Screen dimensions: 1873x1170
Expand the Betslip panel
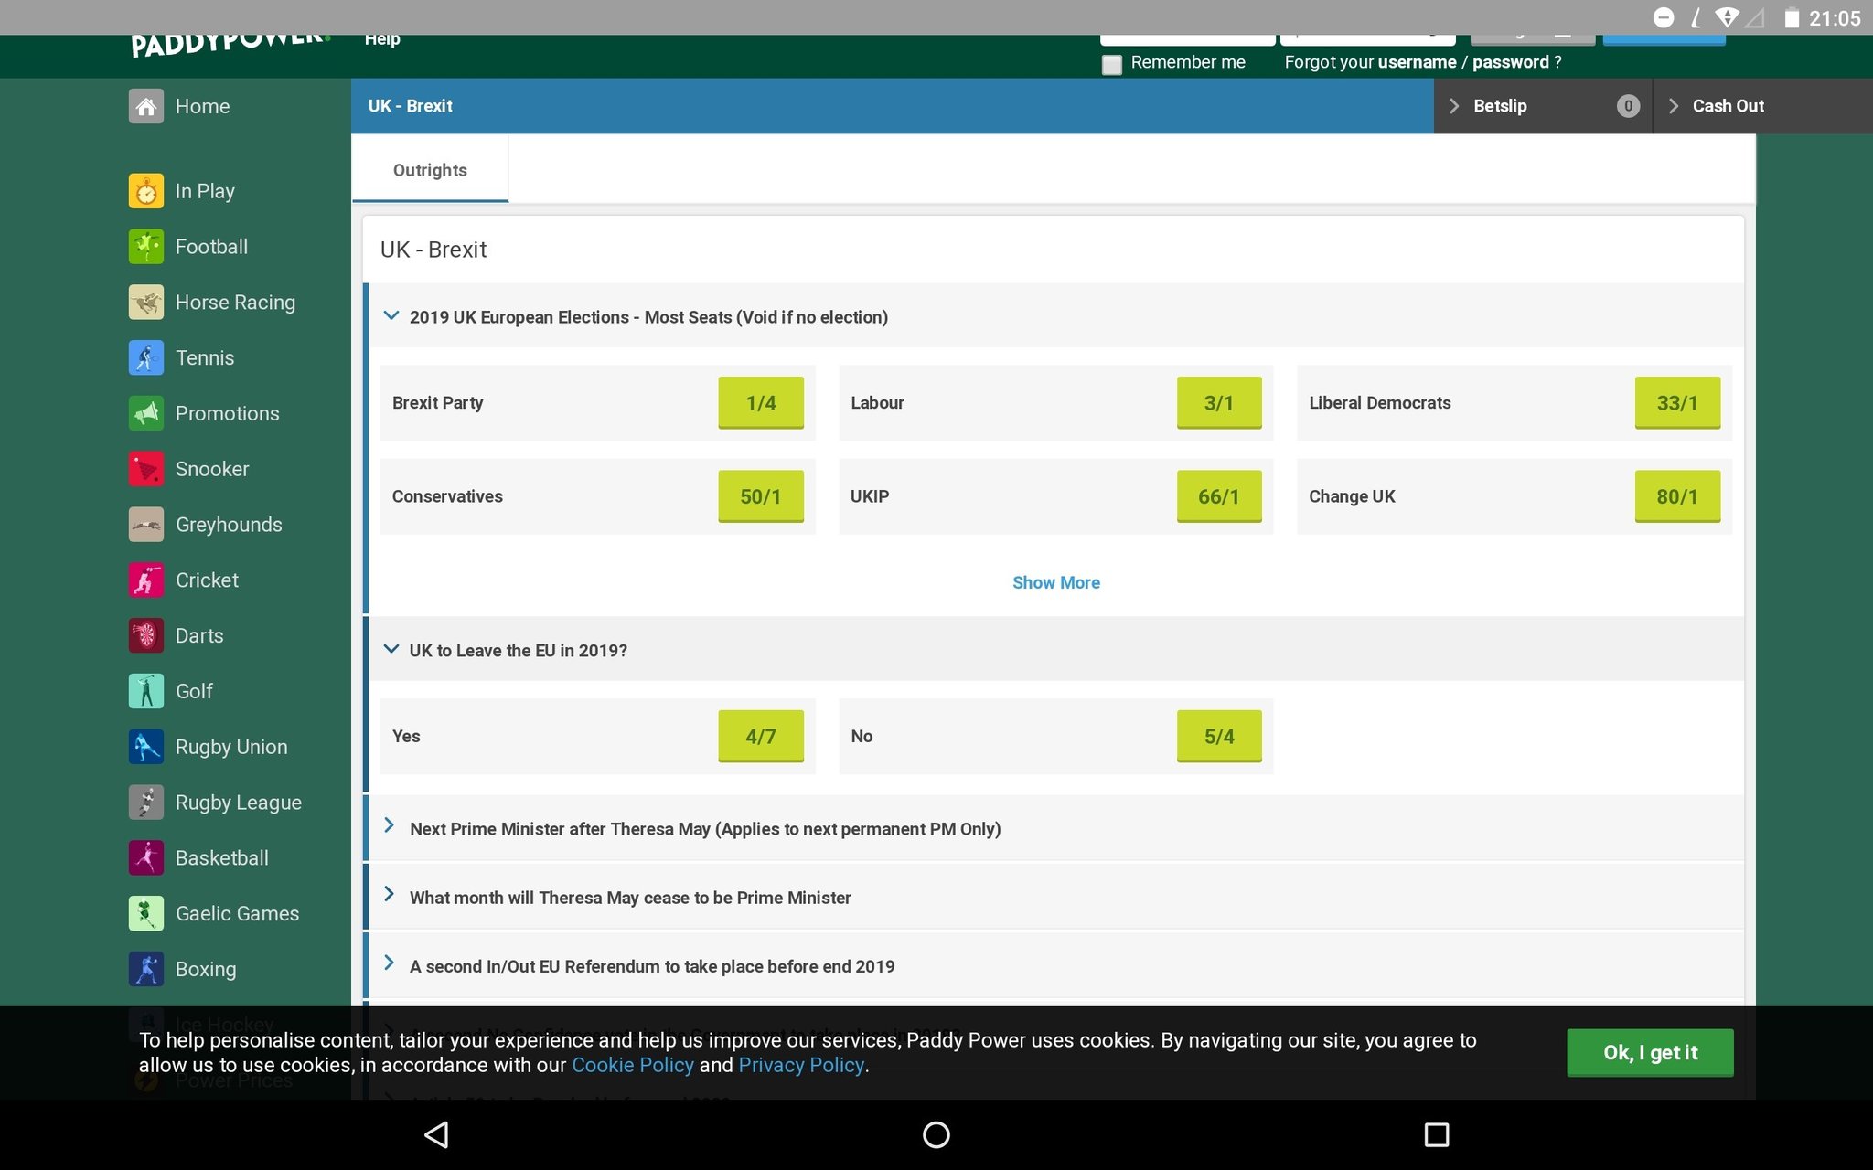point(1543,106)
